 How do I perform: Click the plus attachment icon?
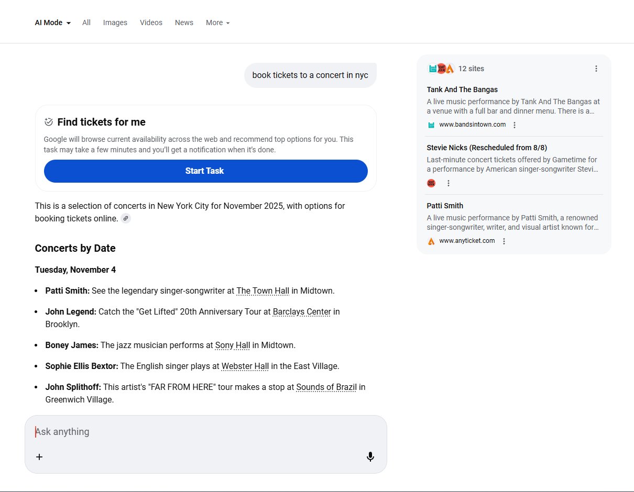pos(39,457)
